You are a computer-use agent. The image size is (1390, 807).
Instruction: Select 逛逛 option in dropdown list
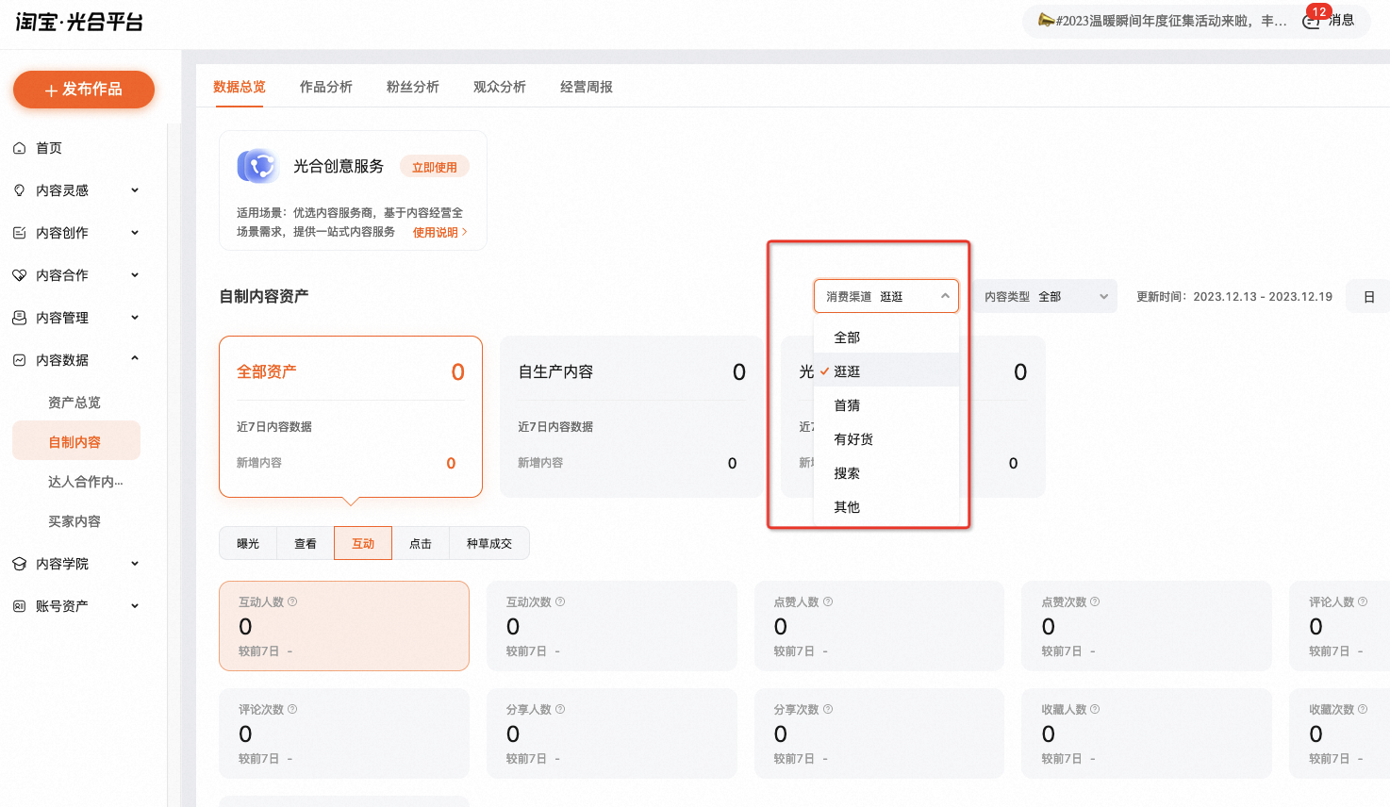coord(886,371)
